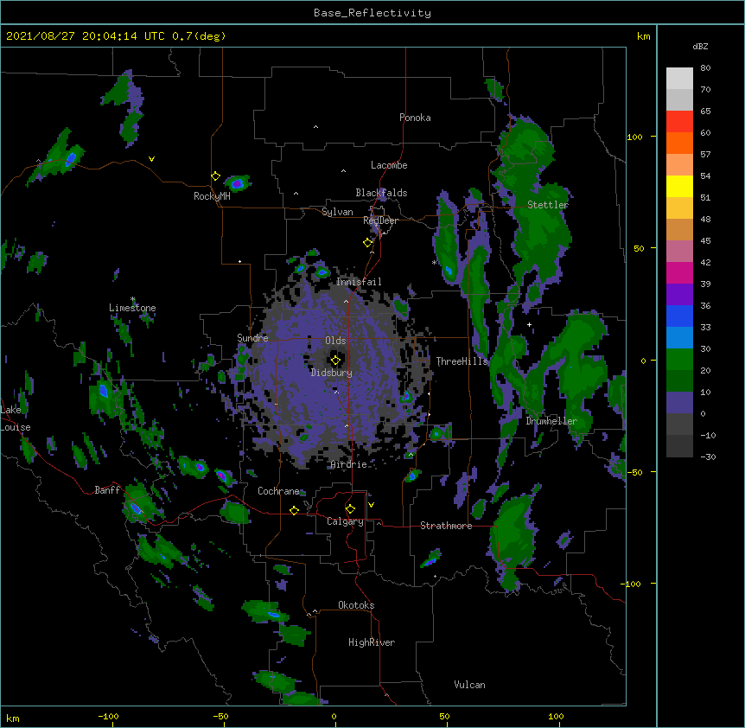Click the Limestone label

132,308
